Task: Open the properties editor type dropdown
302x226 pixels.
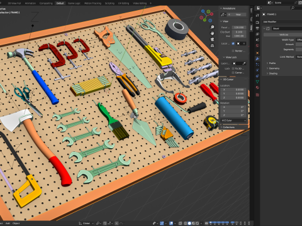Action: coord(259,8)
